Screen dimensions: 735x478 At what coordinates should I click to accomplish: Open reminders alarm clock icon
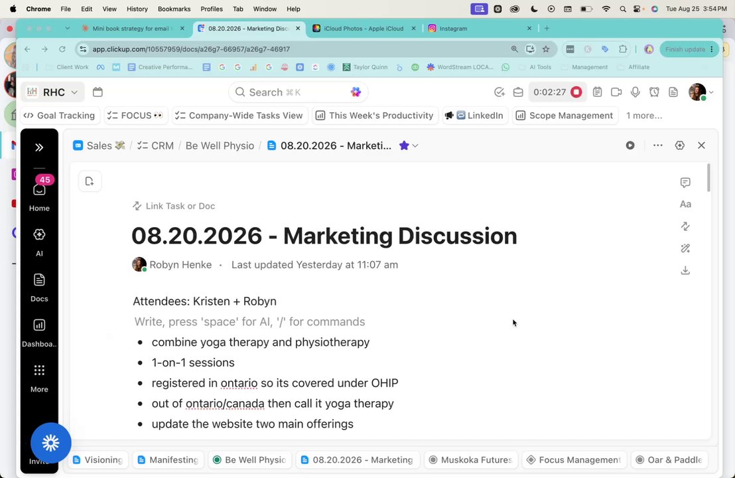click(654, 92)
